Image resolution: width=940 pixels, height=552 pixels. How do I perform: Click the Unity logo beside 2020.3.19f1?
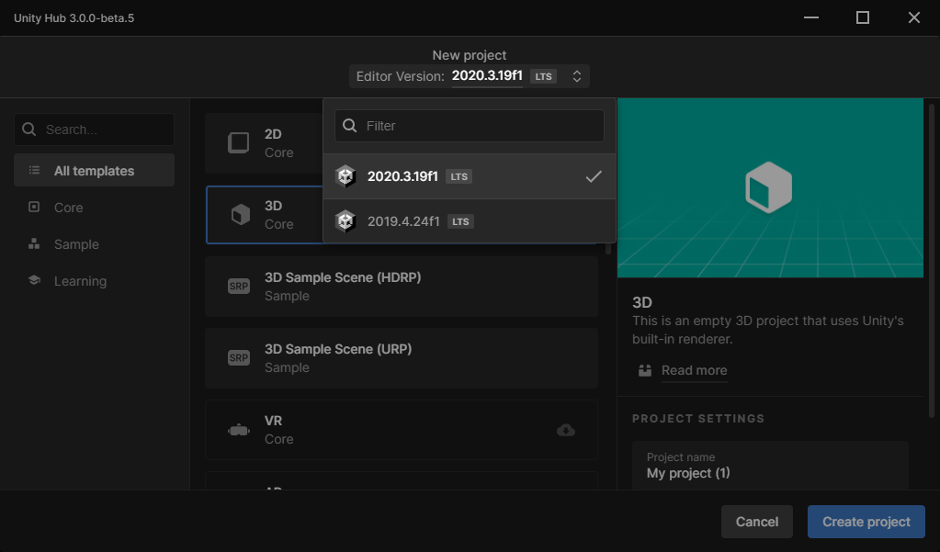coord(345,176)
